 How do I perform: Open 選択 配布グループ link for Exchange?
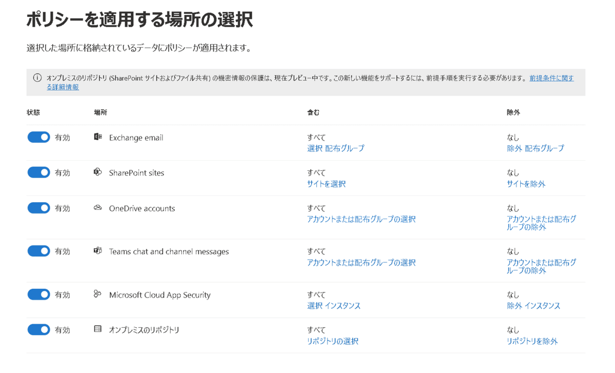[336, 148]
